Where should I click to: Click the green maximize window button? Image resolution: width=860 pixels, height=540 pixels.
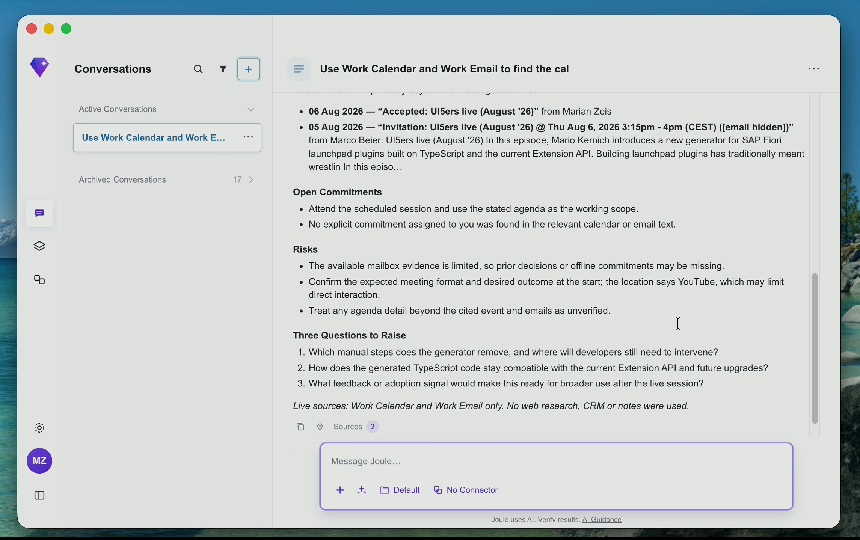coord(66,29)
